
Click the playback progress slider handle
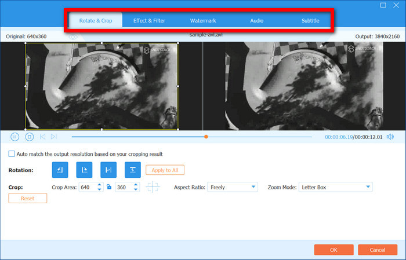(x=206, y=137)
